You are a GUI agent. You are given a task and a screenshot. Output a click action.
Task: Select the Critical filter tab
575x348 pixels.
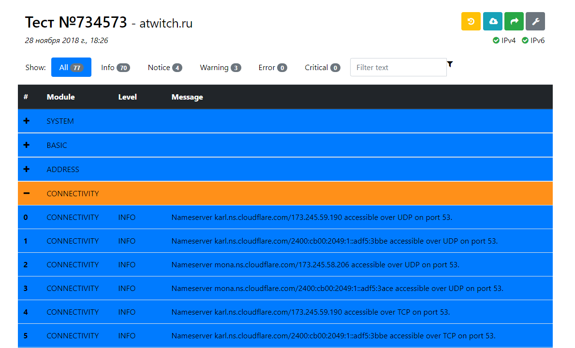(x=322, y=68)
